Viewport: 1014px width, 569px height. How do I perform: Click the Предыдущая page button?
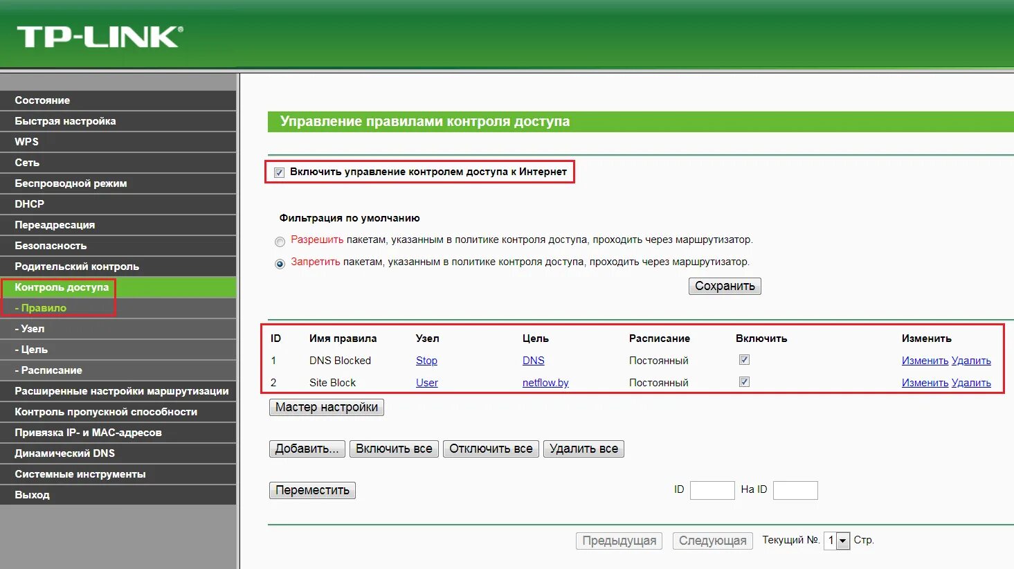619,541
